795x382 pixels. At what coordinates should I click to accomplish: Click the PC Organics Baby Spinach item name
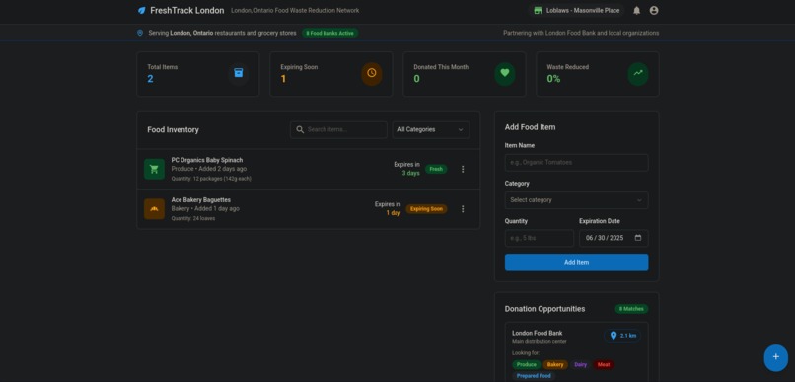[x=207, y=160]
